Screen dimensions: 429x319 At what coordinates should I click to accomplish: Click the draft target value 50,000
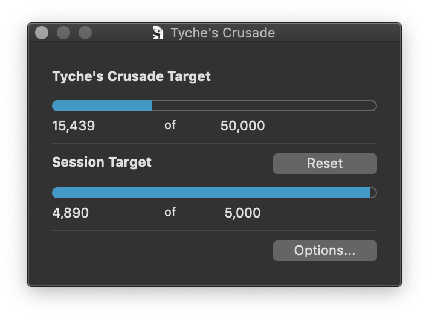[x=243, y=126]
